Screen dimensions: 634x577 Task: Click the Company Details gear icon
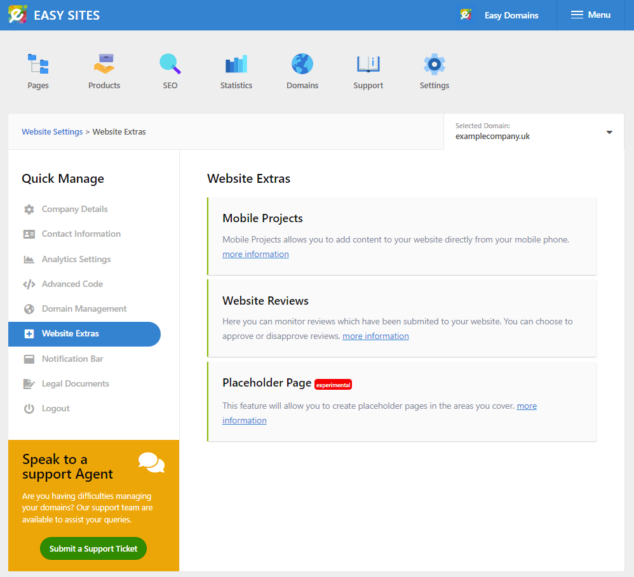click(29, 209)
